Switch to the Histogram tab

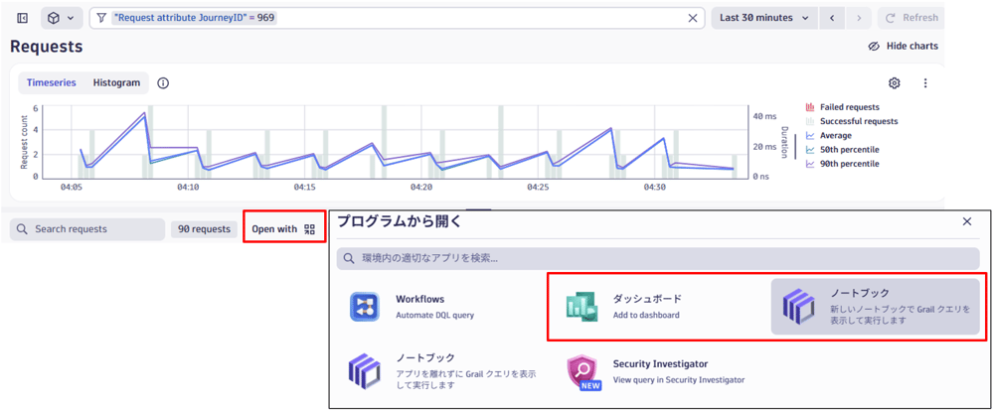coord(116,83)
